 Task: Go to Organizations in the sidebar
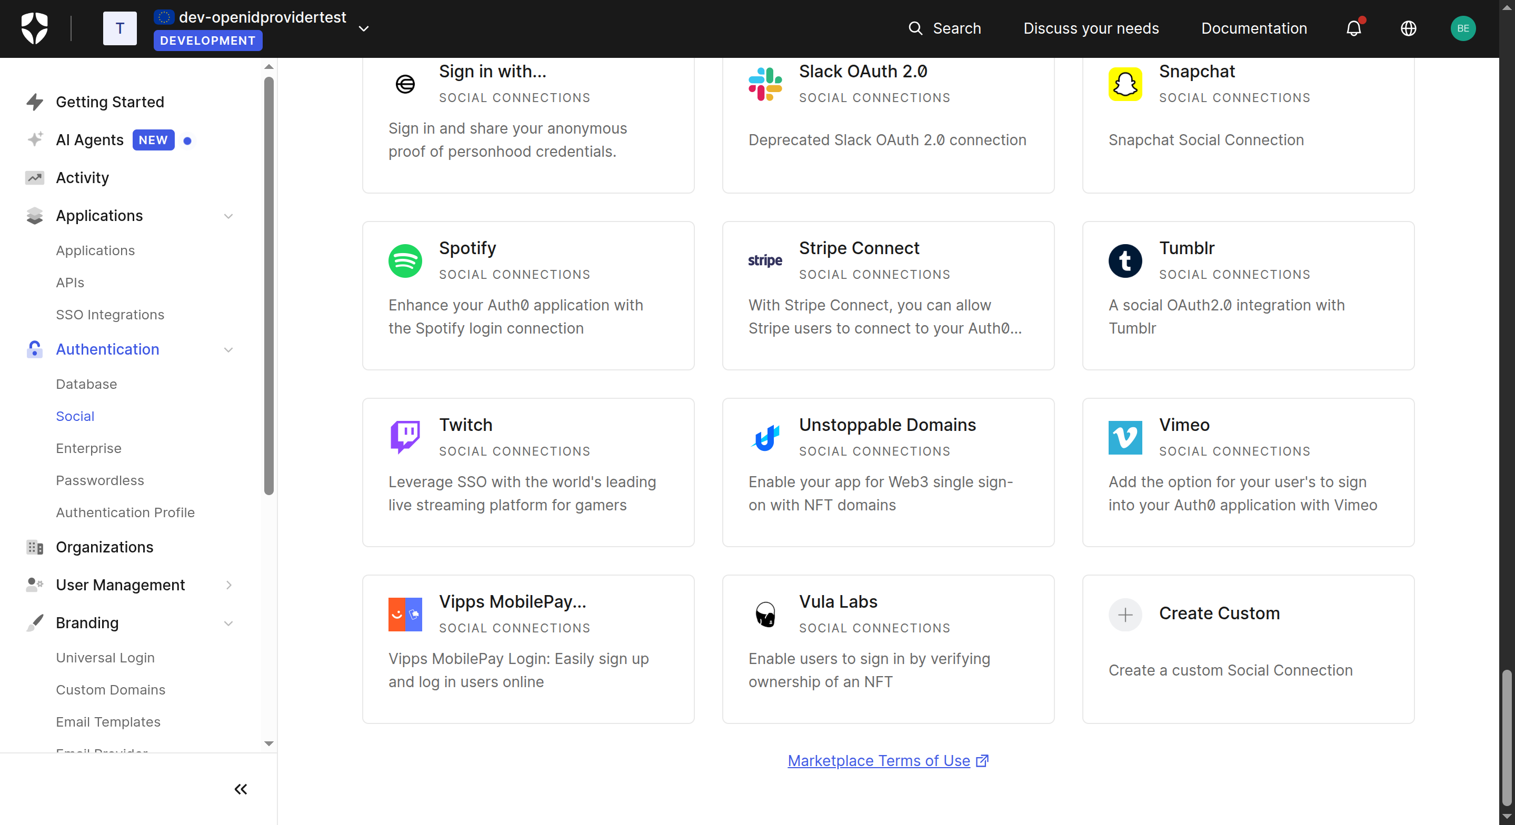(104, 547)
